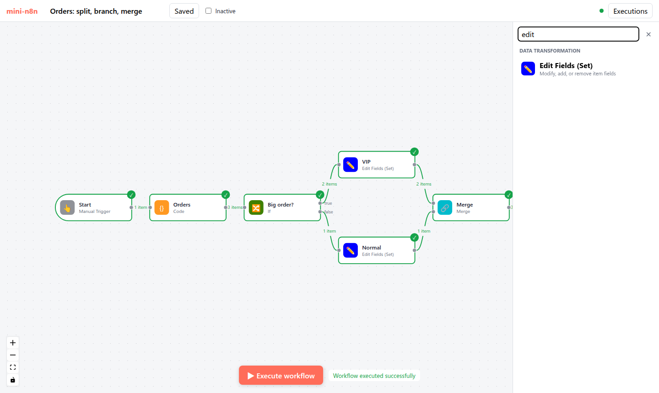Toggle the Inactive workflow checkbox
This screenshot has height=393, width=659.
coord(209,11)
